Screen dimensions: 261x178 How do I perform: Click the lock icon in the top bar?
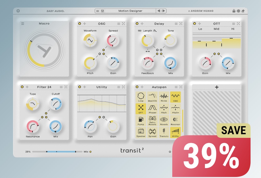tap(234, 11)
